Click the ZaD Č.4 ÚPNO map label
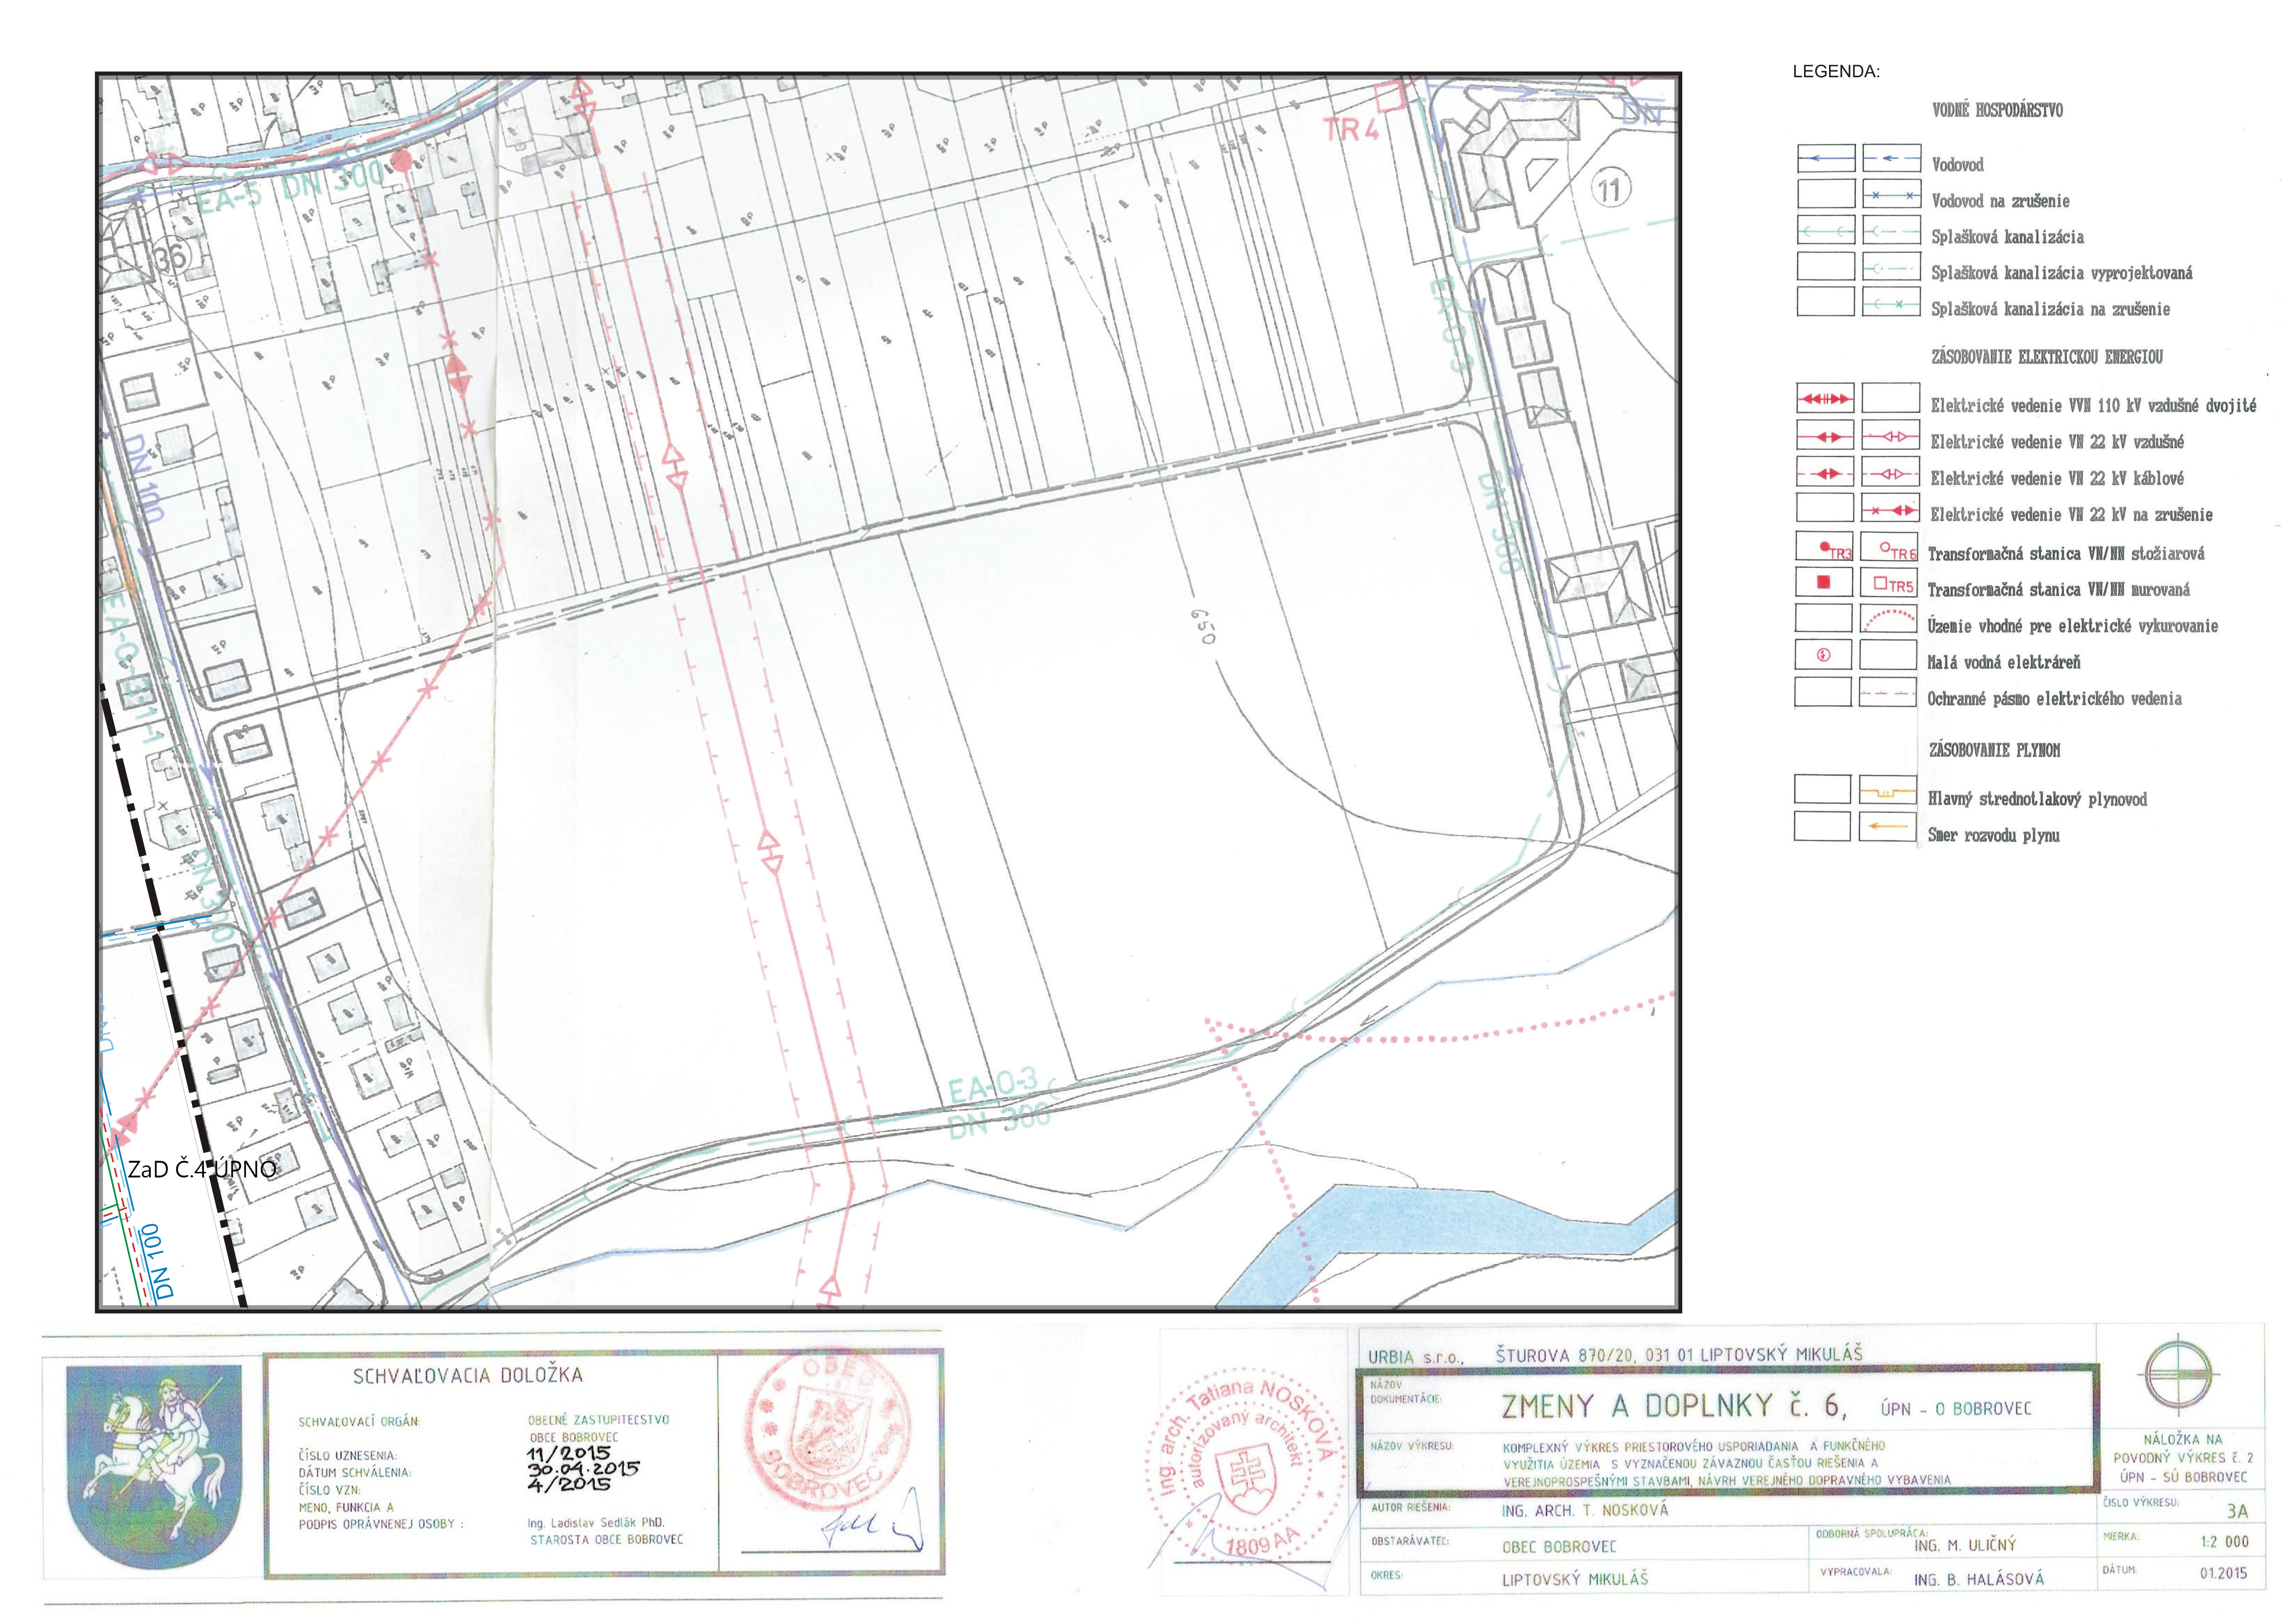Viewport: 2296px width, 1623px height. pyautogui.click(x=201, y=1169)
